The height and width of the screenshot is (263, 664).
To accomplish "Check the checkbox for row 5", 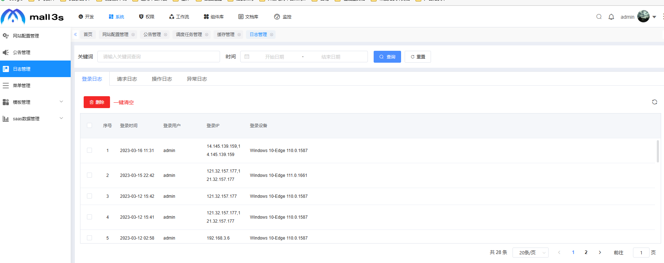I will 89,238.
